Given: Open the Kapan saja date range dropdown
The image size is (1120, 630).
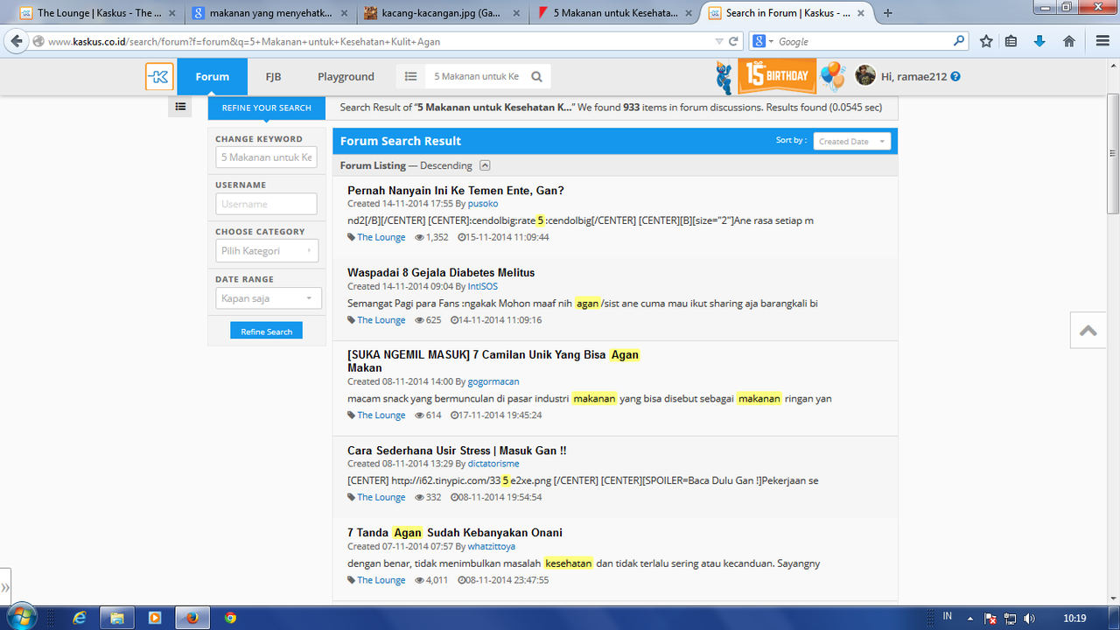Looking at the screenshot, I should pyautogui.click(x=269, y=298).
